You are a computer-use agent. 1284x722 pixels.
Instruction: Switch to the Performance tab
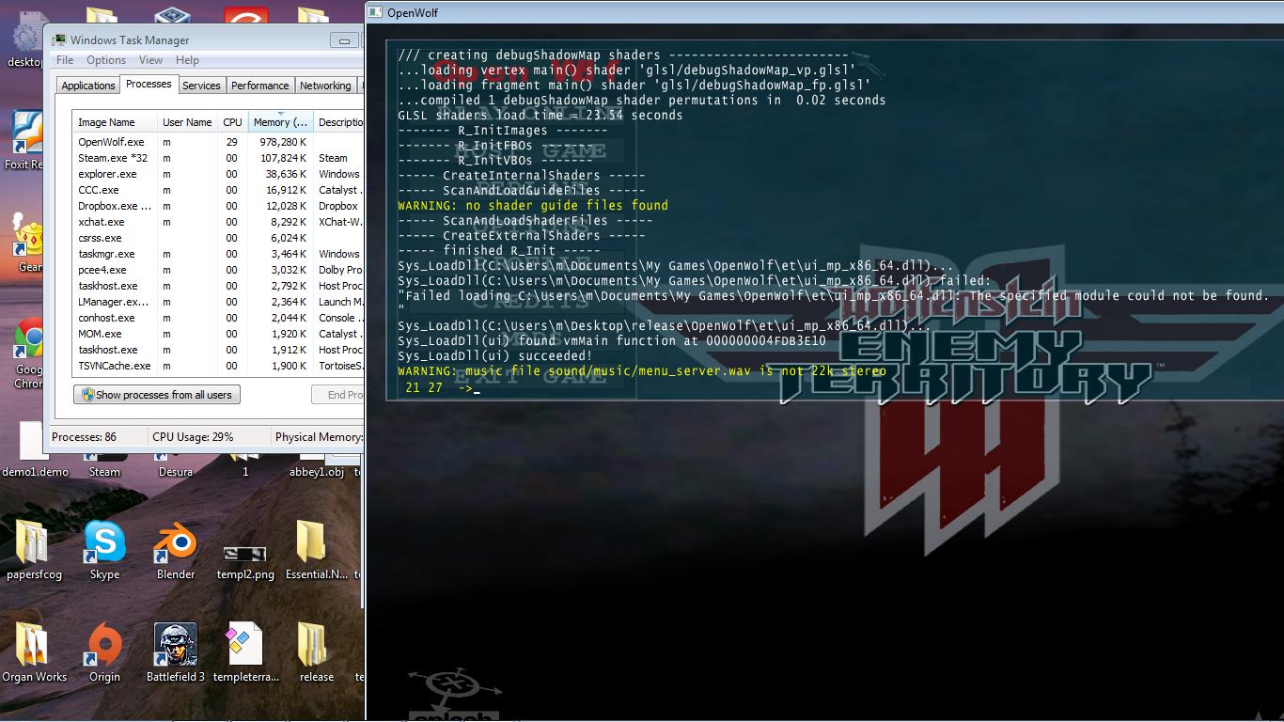tap(260, 86)
